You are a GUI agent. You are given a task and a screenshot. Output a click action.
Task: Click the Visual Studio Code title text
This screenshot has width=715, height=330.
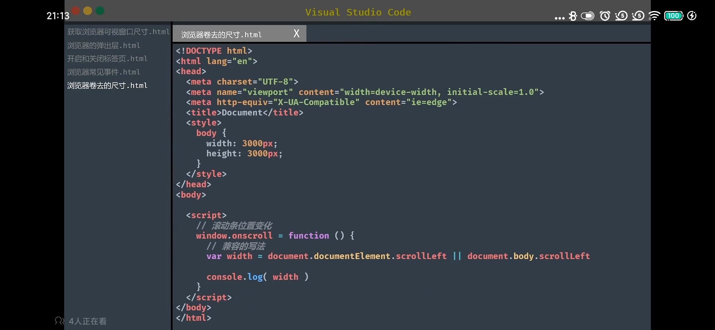point(358,12)
